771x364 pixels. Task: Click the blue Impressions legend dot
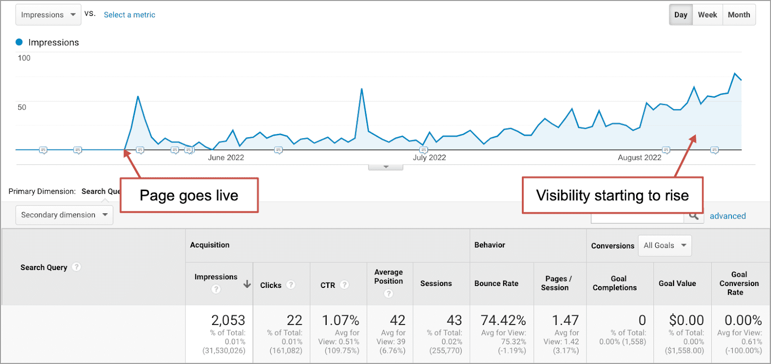(19, 42)
